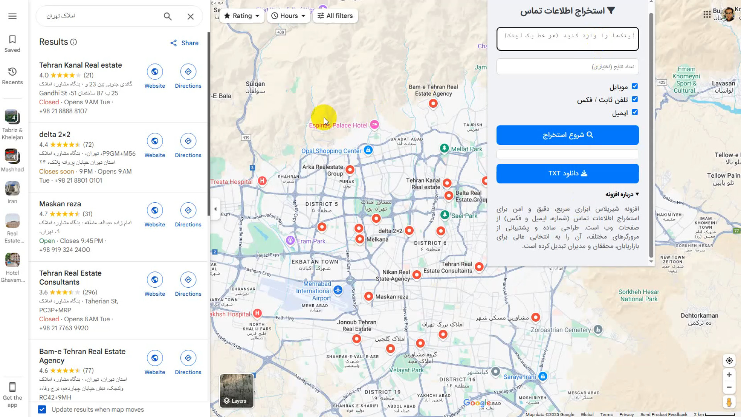Click Treata Hospital marker
741x417 pixels.
pyautogui.click(x=262, y=181)
